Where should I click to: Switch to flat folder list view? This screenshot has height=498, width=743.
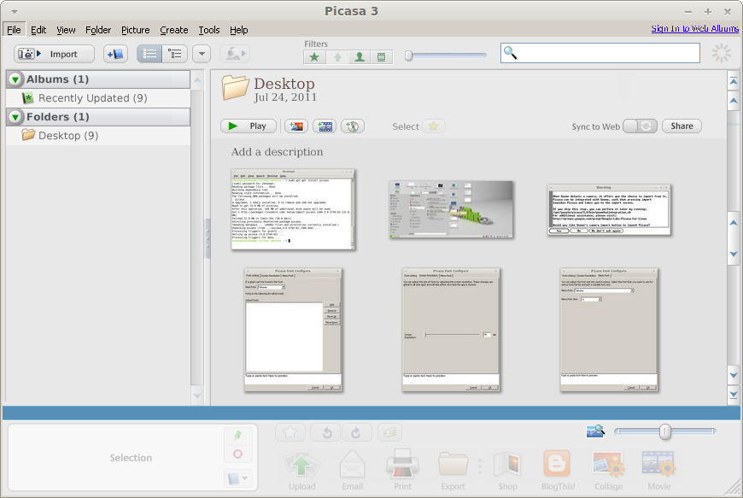(149, 54)
